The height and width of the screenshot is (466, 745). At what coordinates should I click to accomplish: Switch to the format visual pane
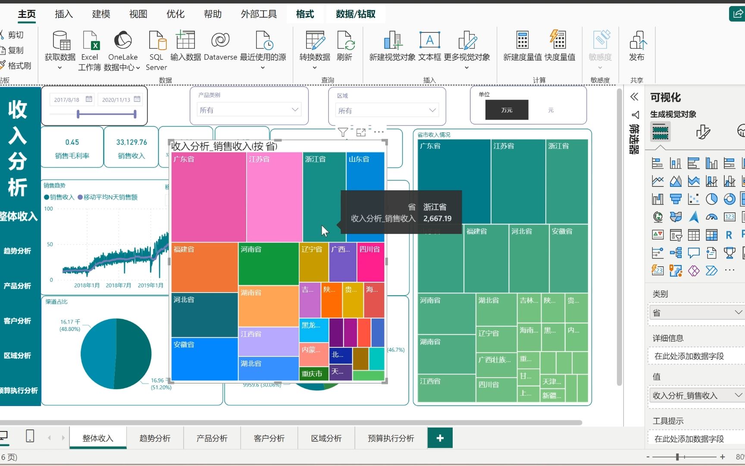(703, 132)
